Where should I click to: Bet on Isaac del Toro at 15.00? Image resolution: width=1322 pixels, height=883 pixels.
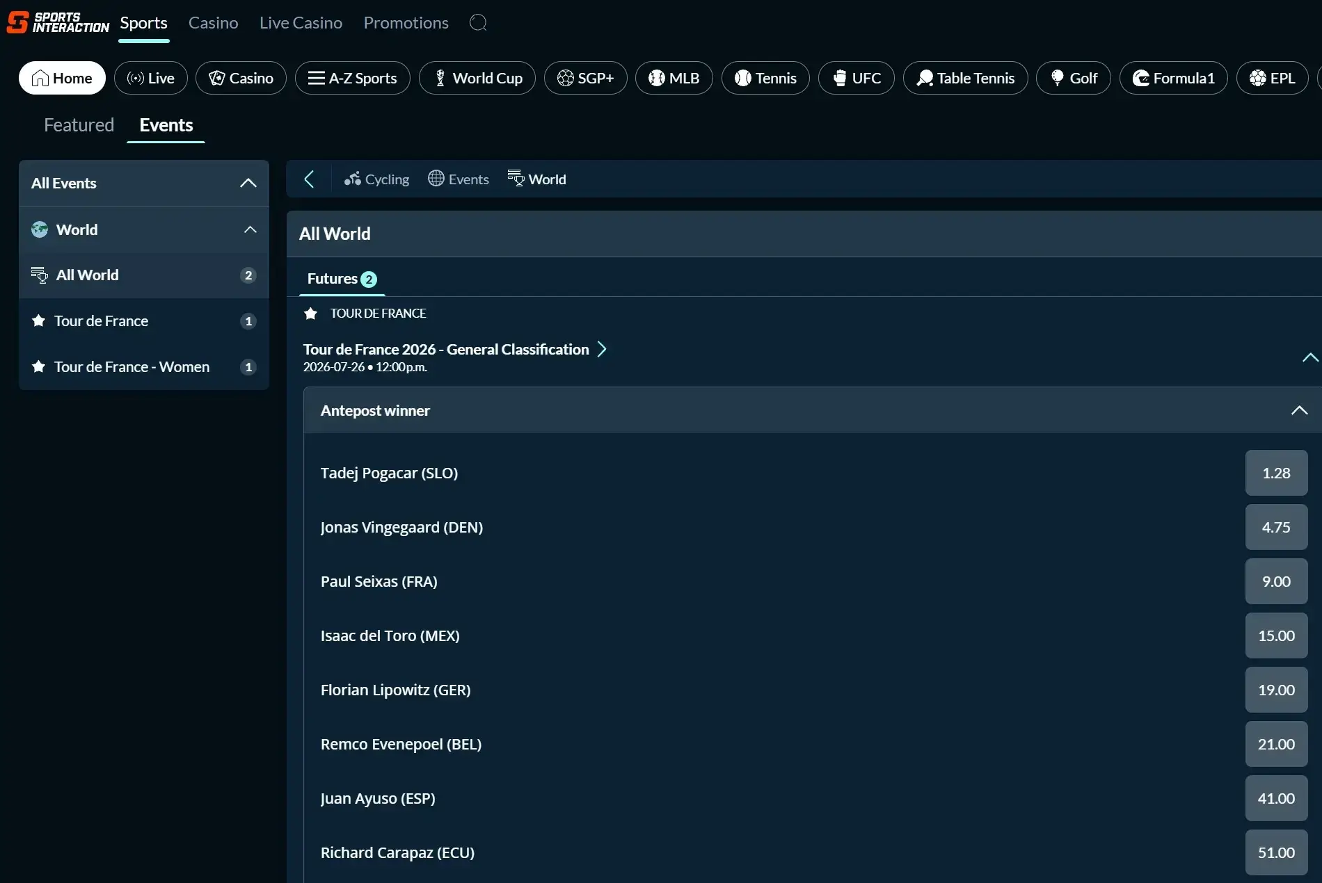1276,635
